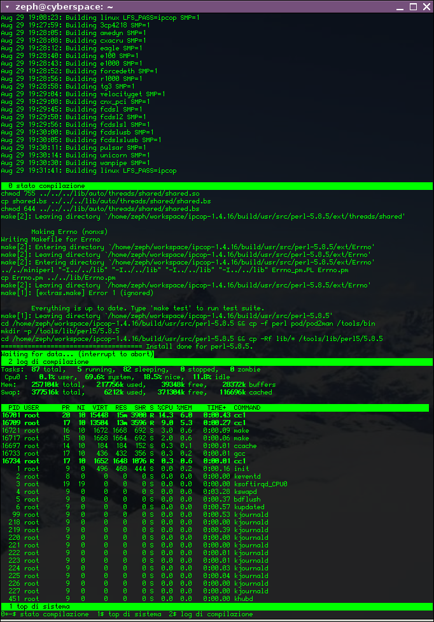Close the terminal window
434x622 pixels.
(x=426, y=6)
